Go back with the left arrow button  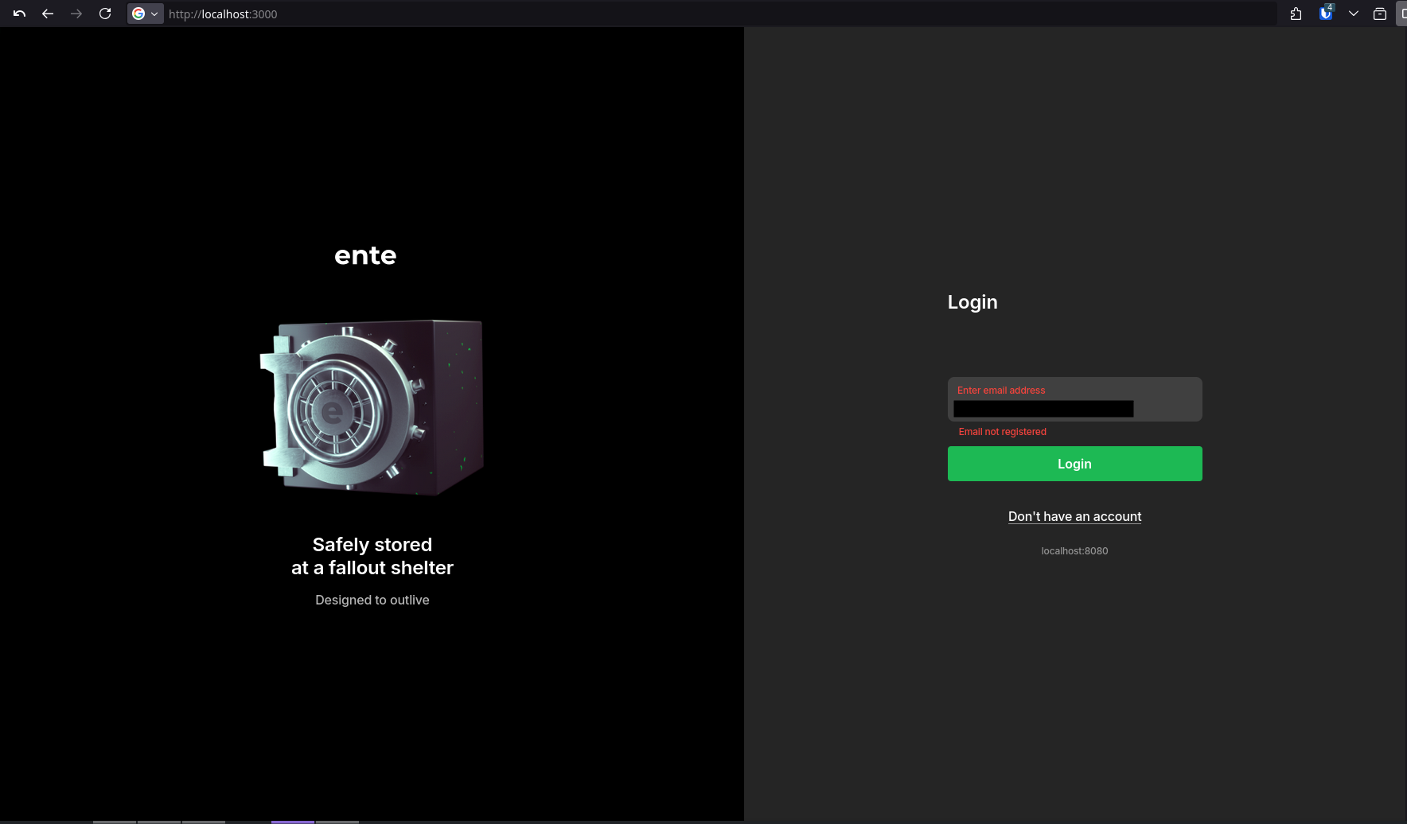(x=48, y=14)
